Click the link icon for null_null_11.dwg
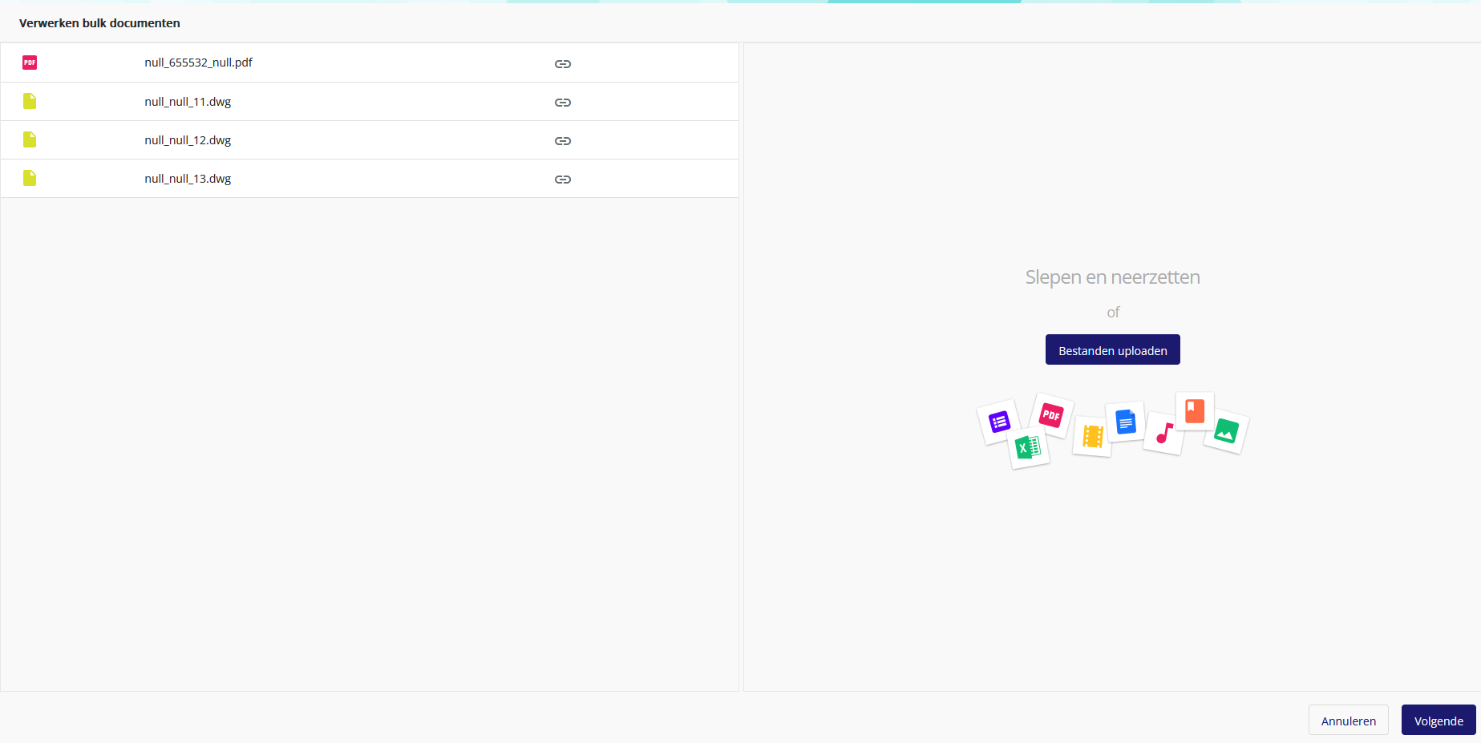The width and height of the screenshot is (1481, 743). [563, 103]
